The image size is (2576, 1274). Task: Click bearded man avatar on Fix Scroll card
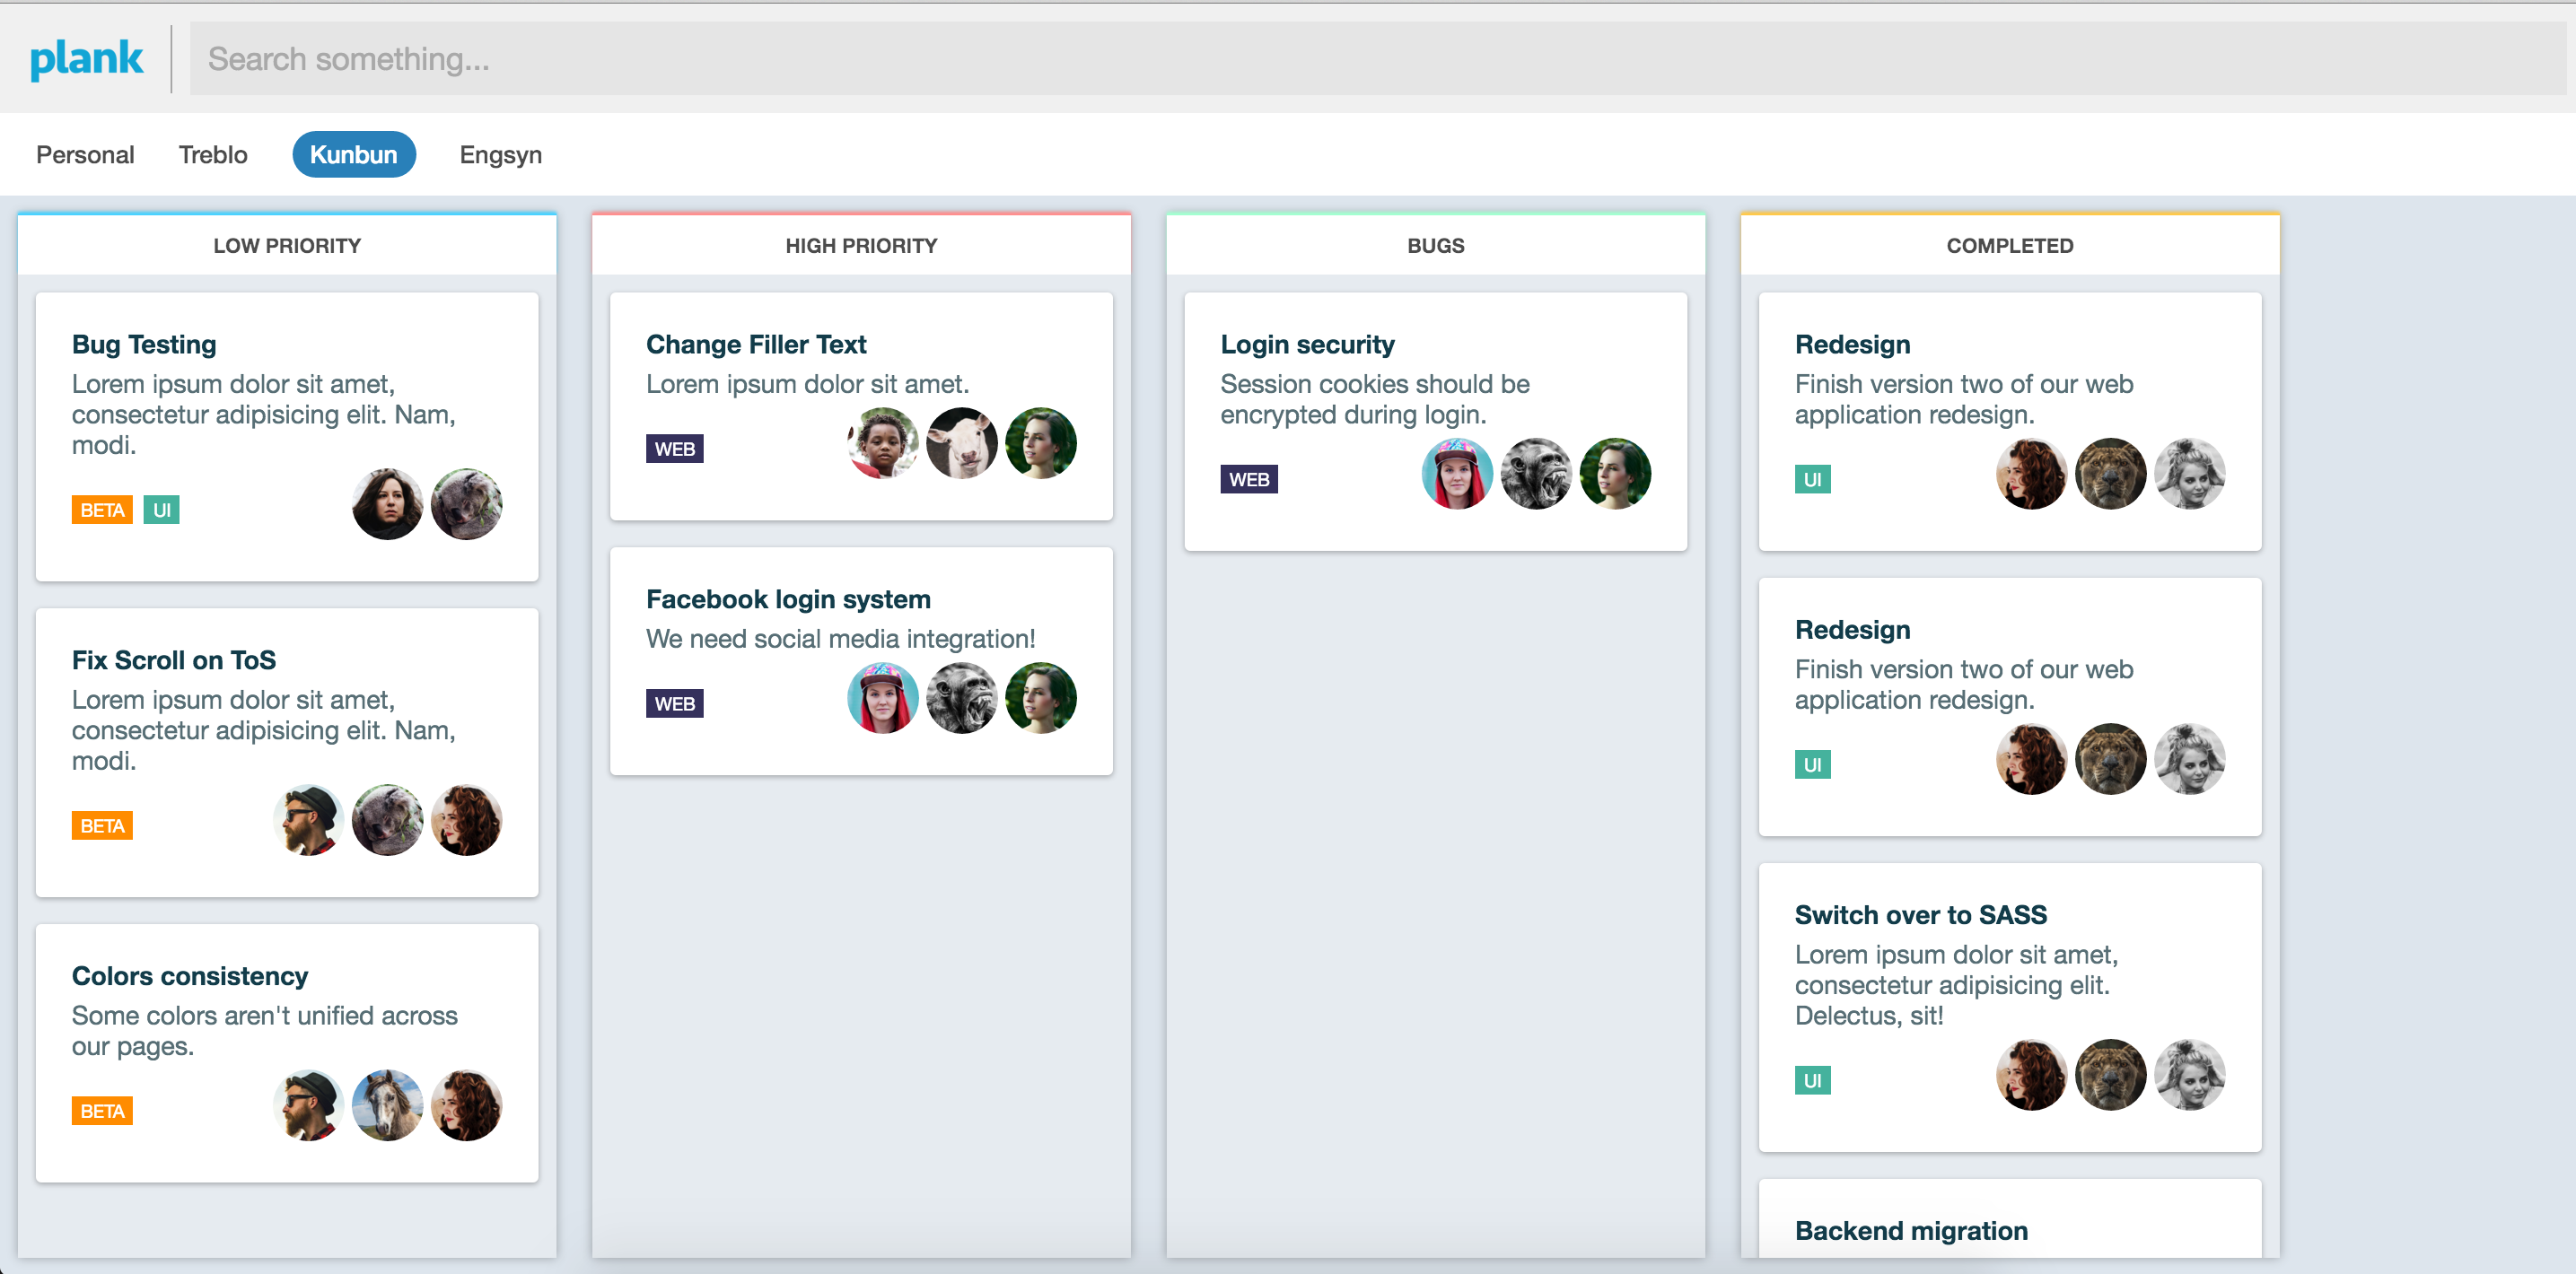point(308,820)
